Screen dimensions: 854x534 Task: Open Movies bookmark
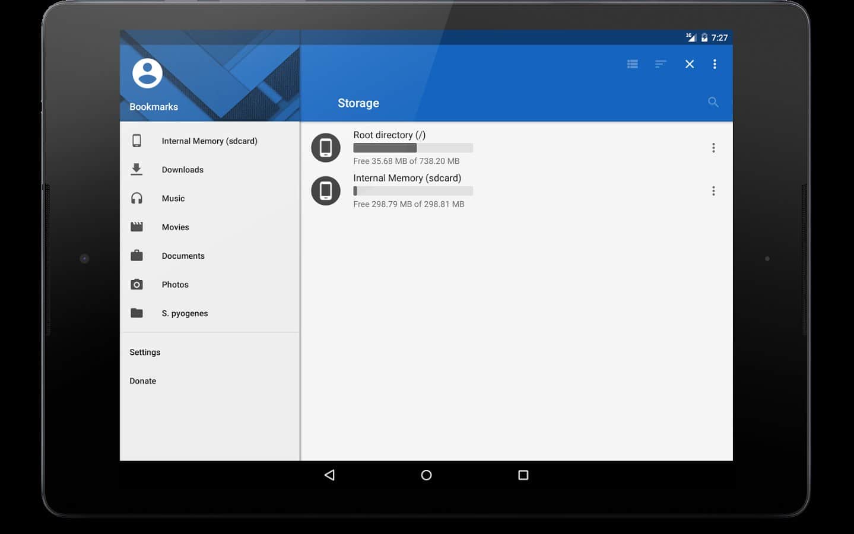click(x=175, y=227)
